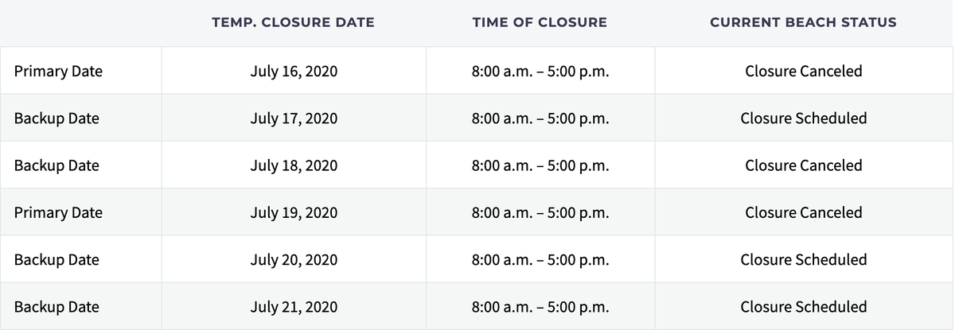Click the July 20, 2020 date cell

tap(293, 259)
